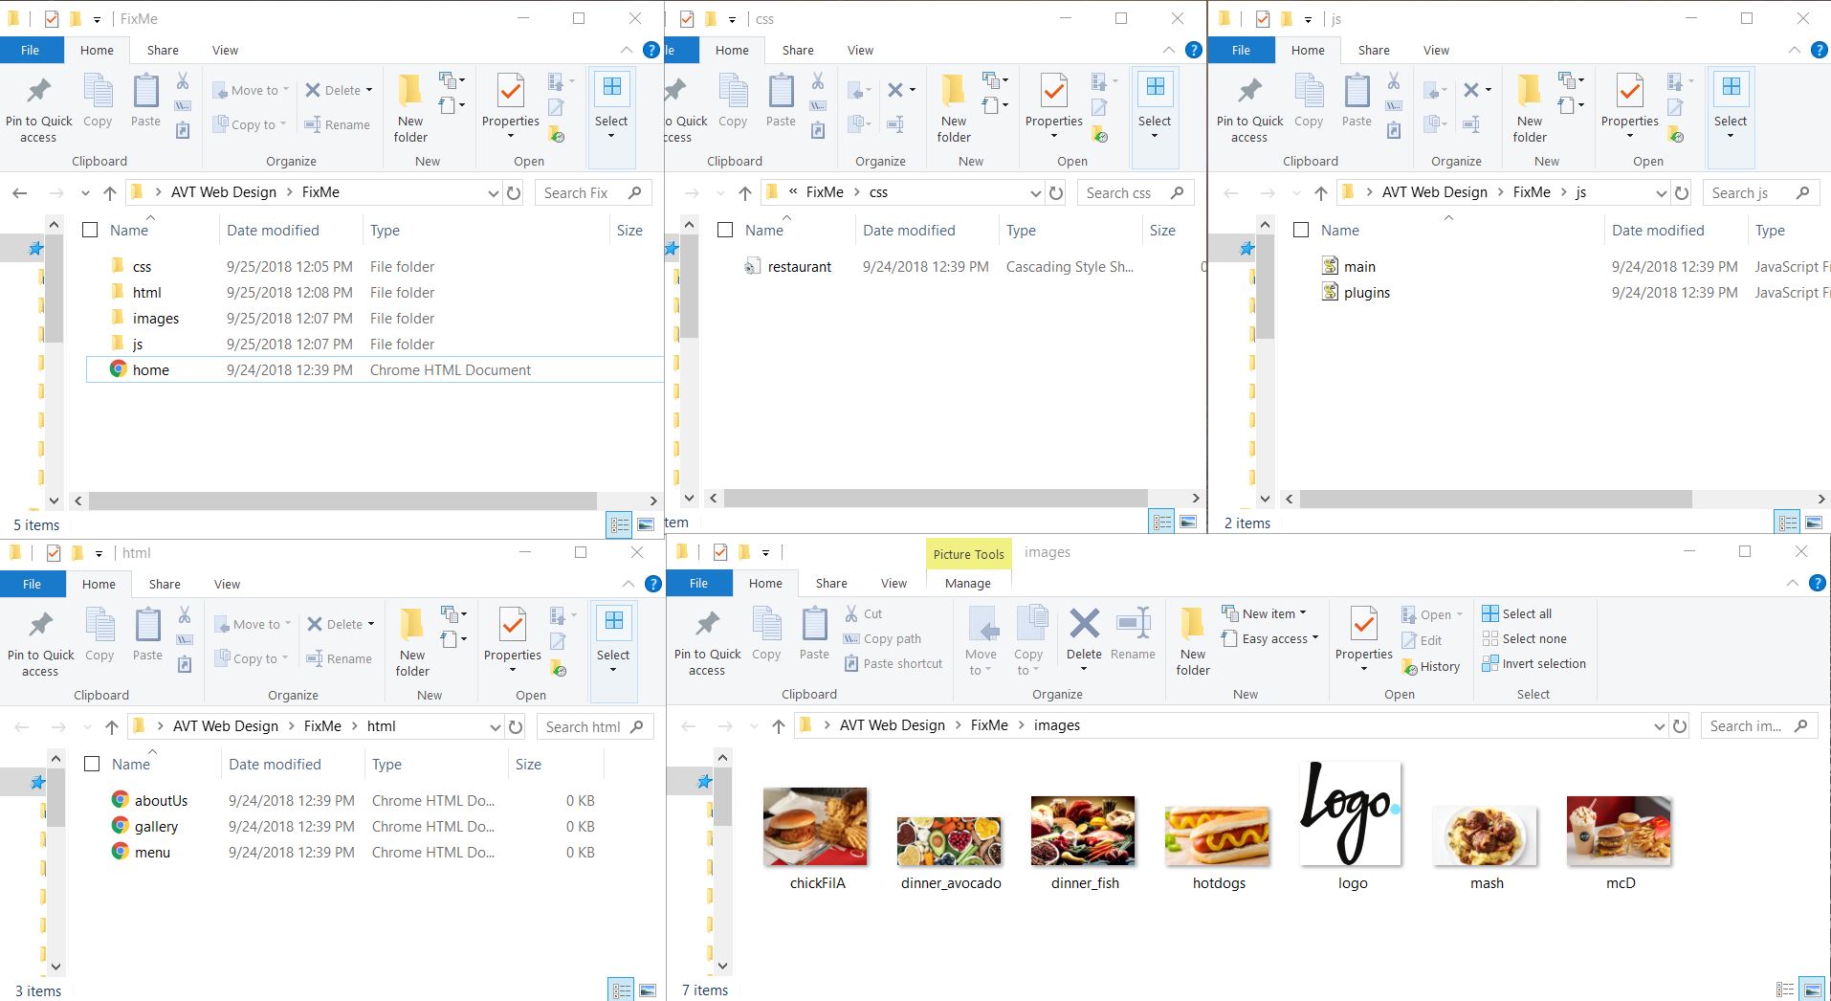This screenshot has height=1001, width=1831.
Task: Click the Rename icon in images window ribbon
Action: pyautogui.click(x=1133, y=624)
